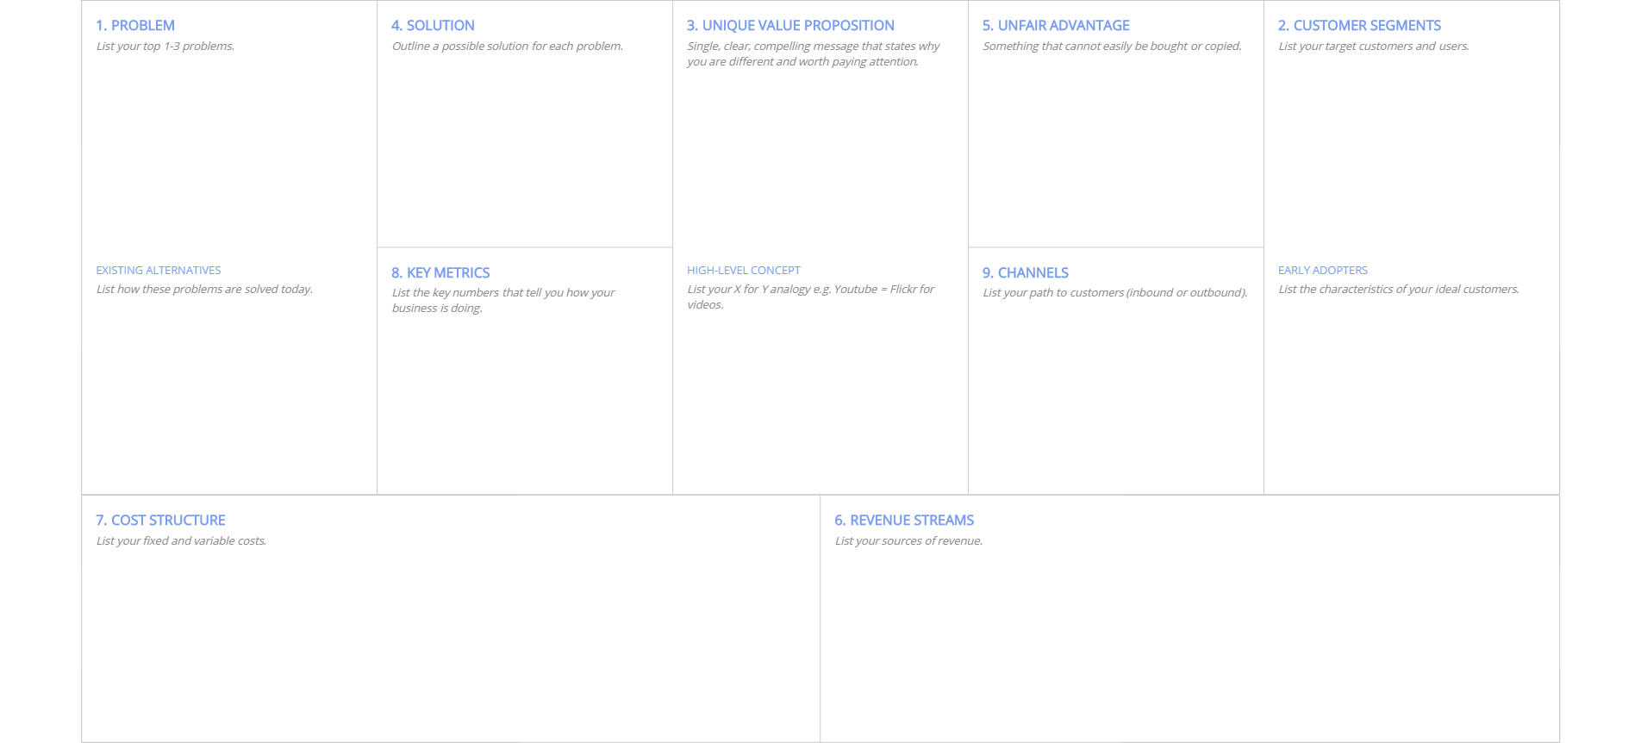Select 'Something that cannot easily be bought' text
Viewport: 1641px width, 743px height.
[1113, 47]
